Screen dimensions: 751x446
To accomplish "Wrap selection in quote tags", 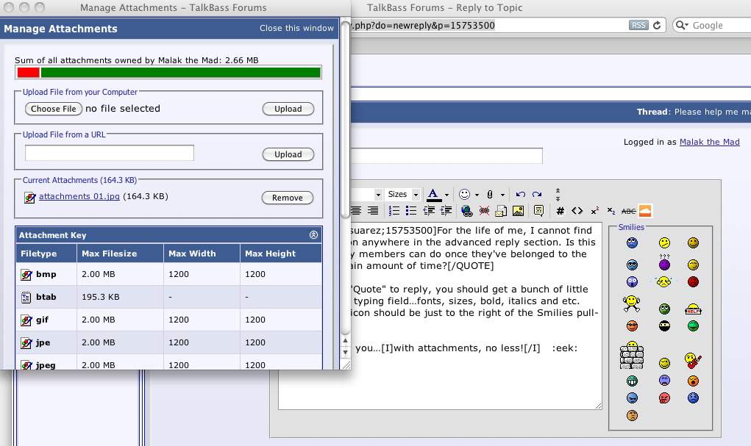I will coord(539,211).
